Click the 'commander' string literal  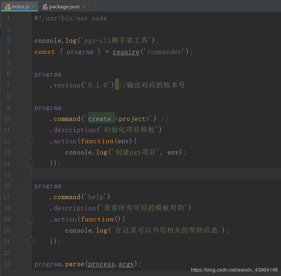[164, 52]
